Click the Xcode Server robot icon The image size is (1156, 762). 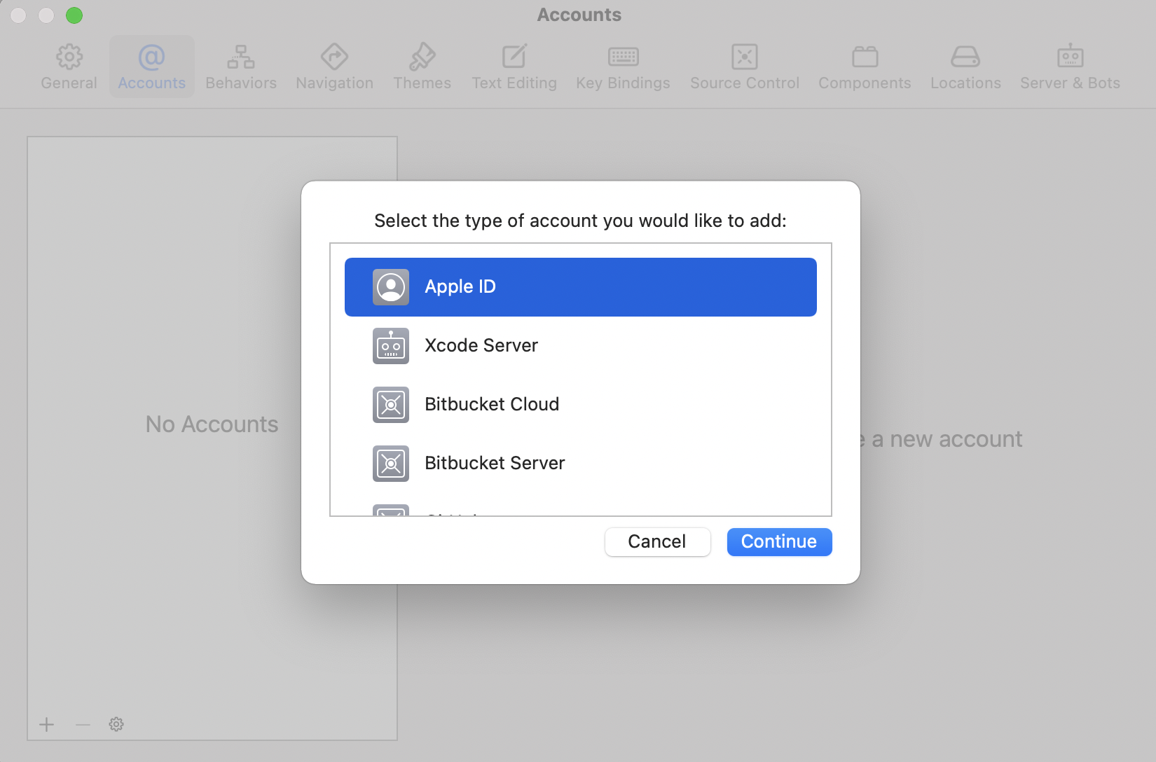[x=391, y=346]
